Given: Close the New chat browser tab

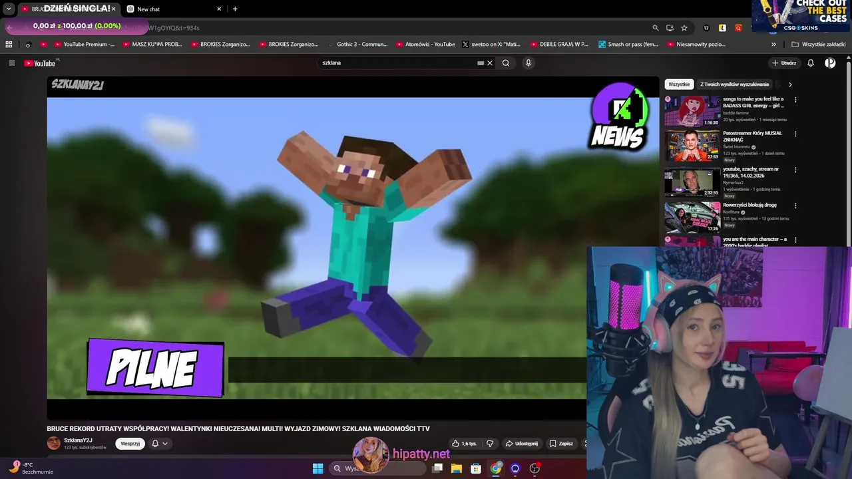Looking at the screenshot, I should pos(219,9).
